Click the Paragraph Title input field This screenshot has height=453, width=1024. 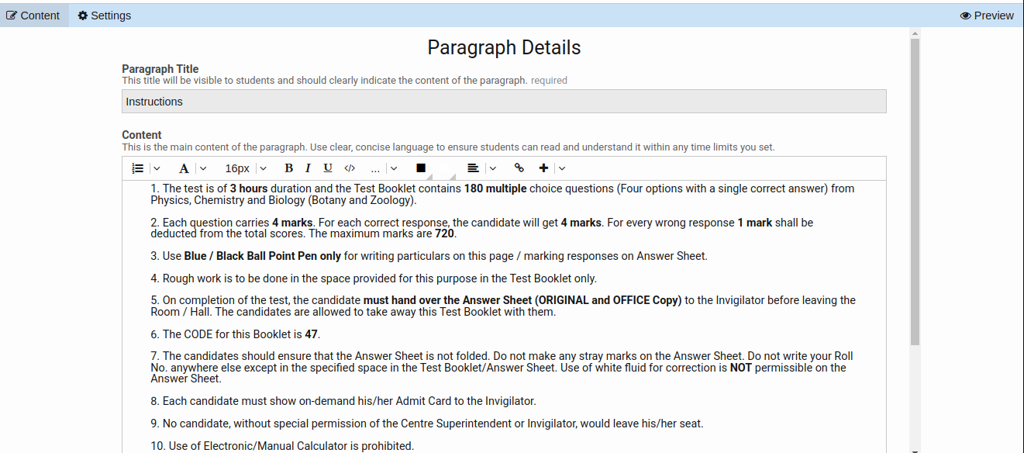tap(503, 101)
